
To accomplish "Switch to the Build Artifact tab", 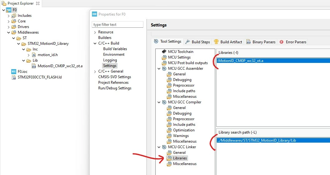I will pyautogui.click(x=228, y=42).
